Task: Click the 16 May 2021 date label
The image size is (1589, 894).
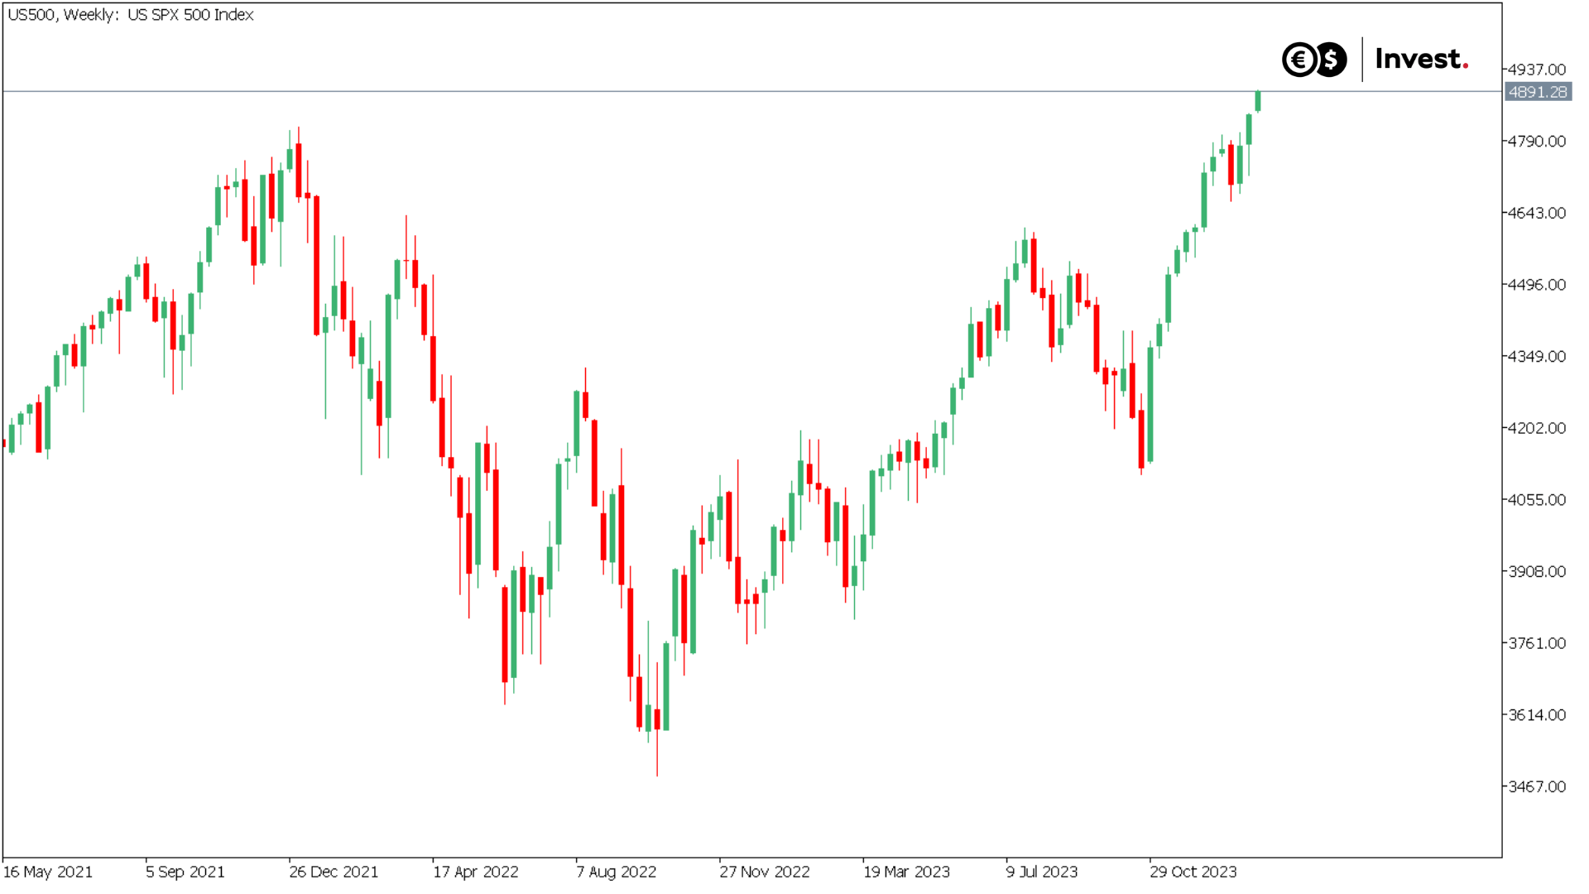Action: click(48, 872)
